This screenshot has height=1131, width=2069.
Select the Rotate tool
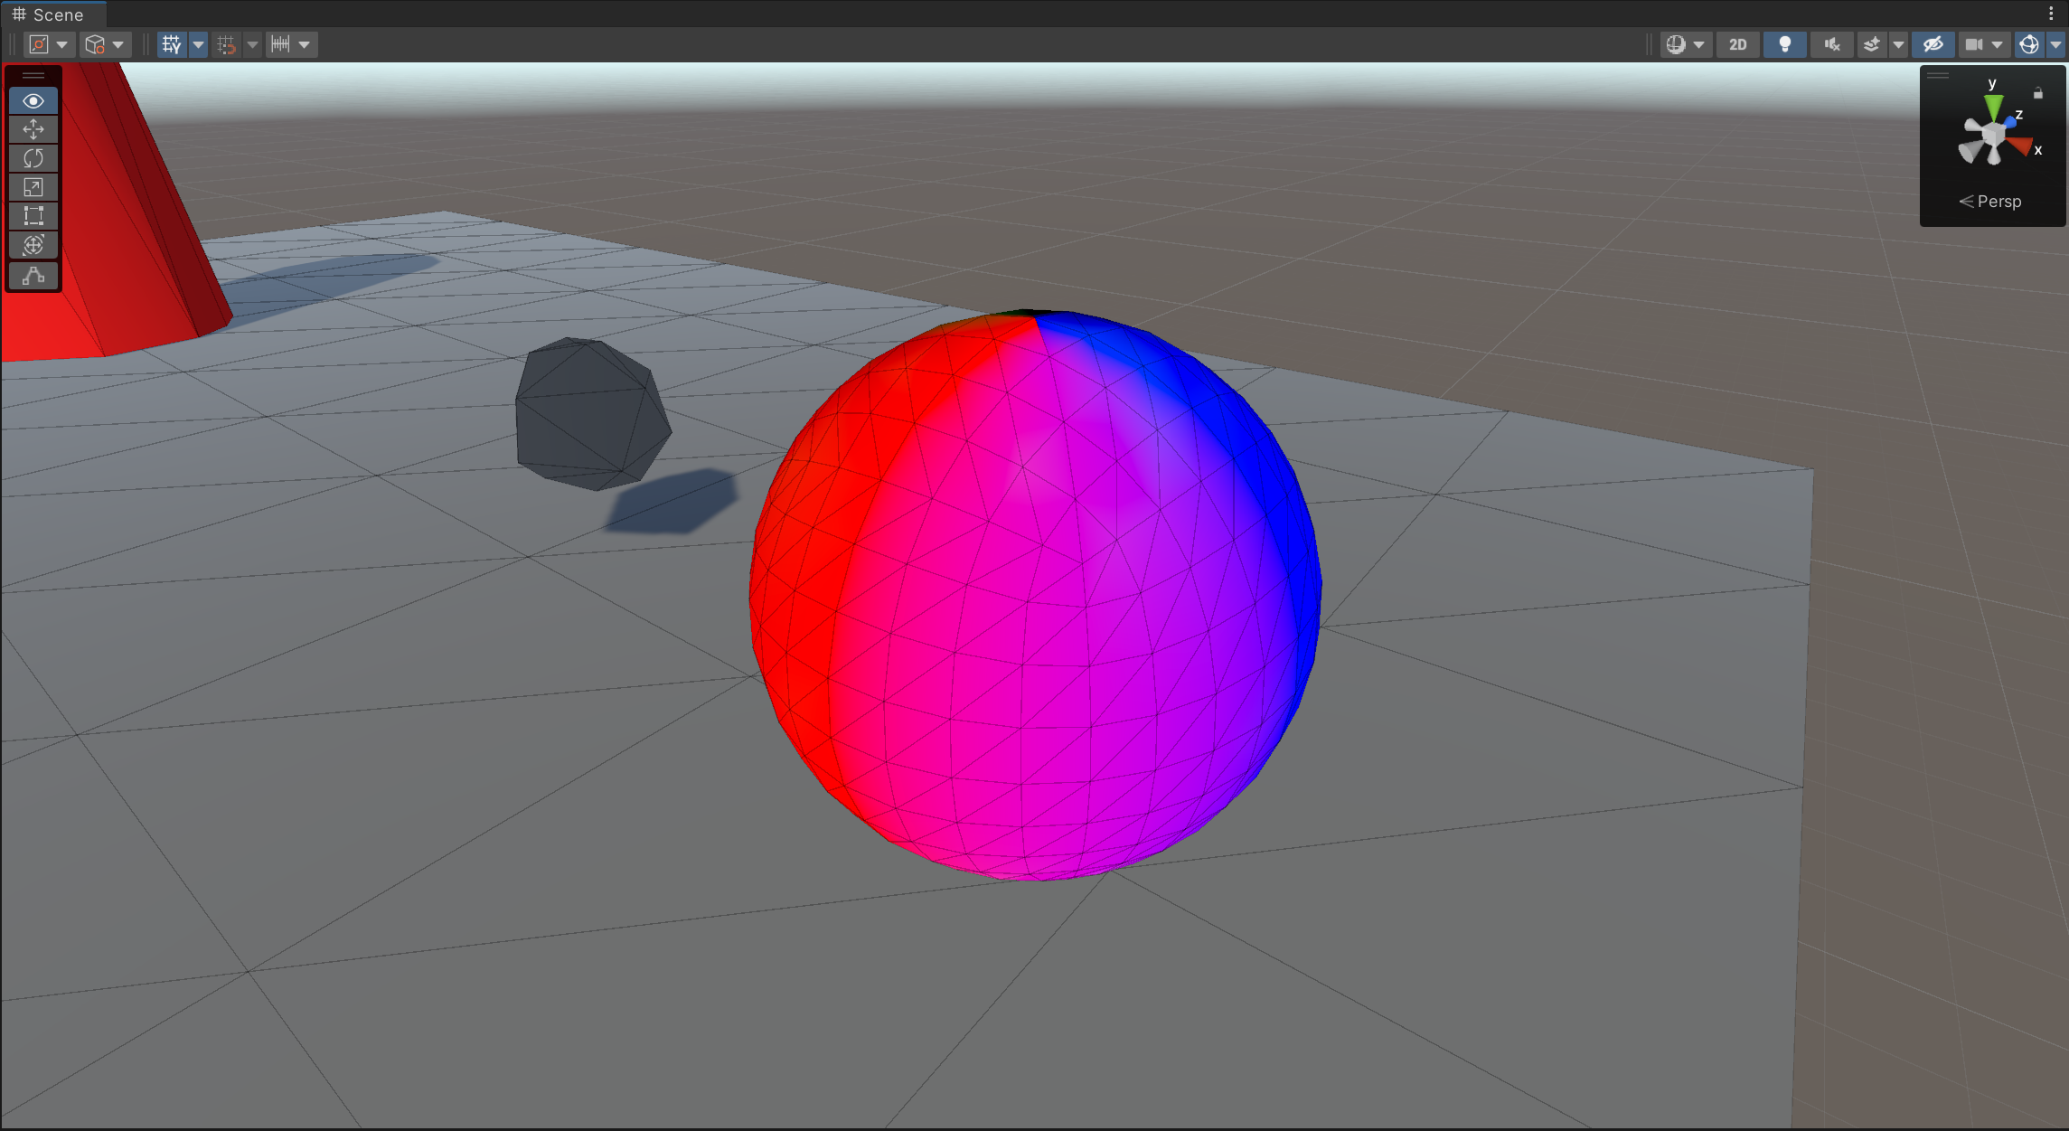tap(33, 159)
